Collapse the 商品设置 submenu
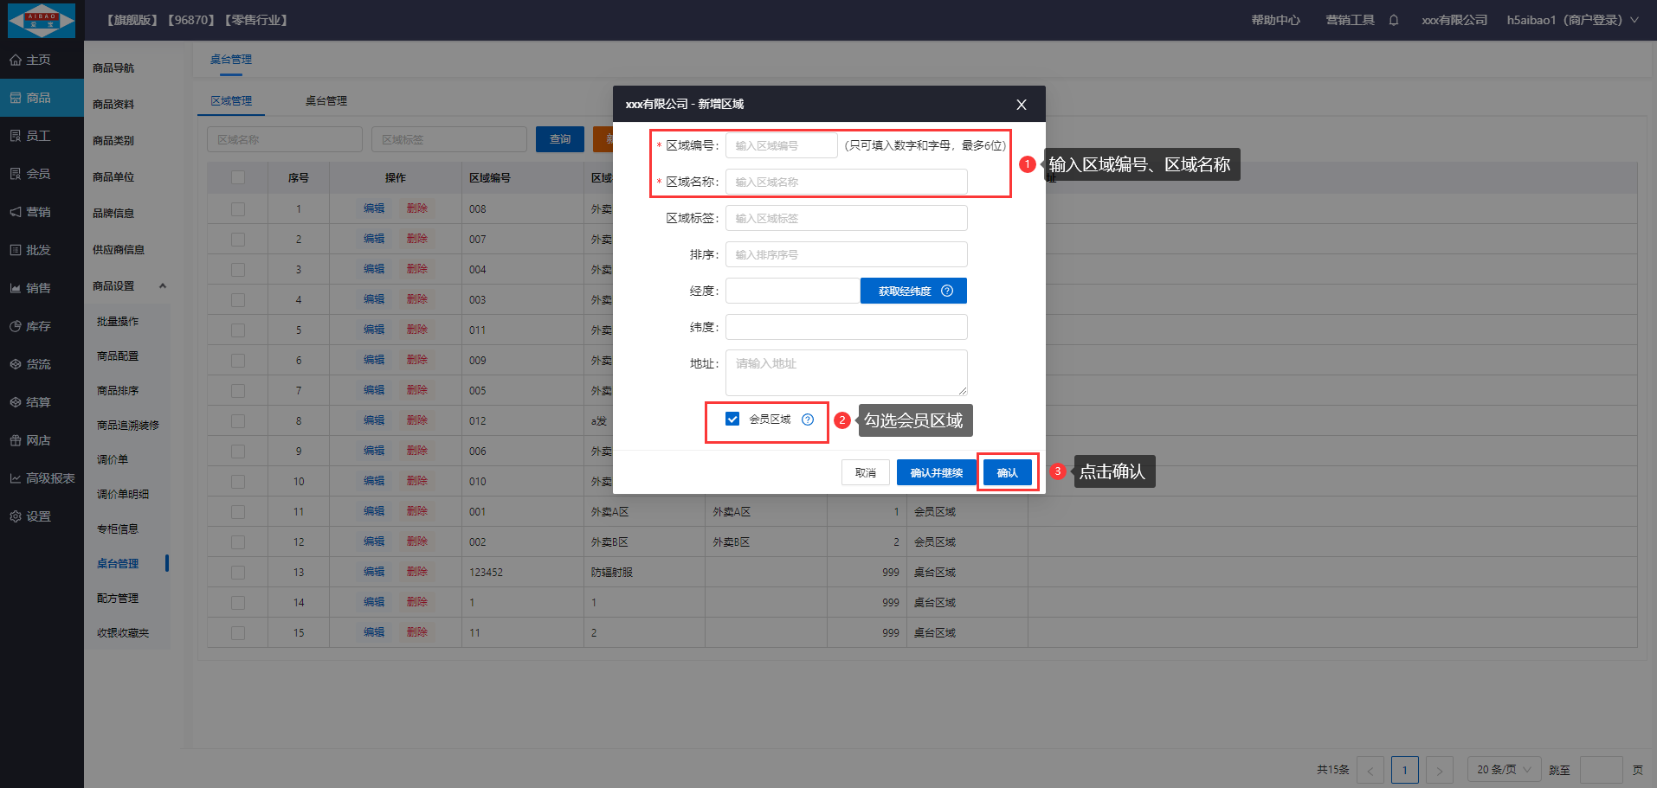Image resolution: width=1657 pixels, height=788 pixels. pyautogui.click(x=162, y=286)
